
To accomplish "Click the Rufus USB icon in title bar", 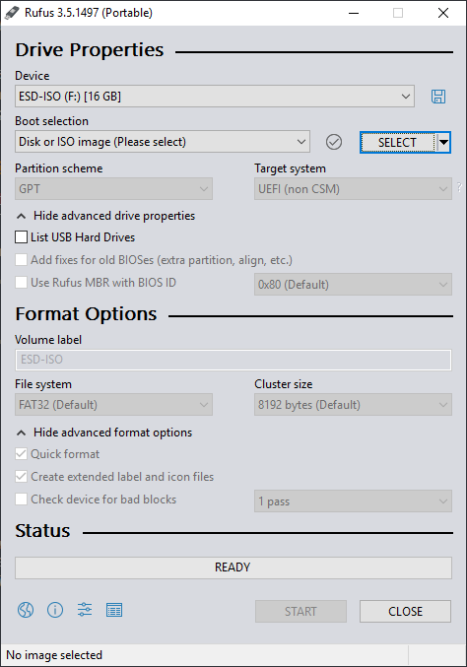I will pos(12,13).
